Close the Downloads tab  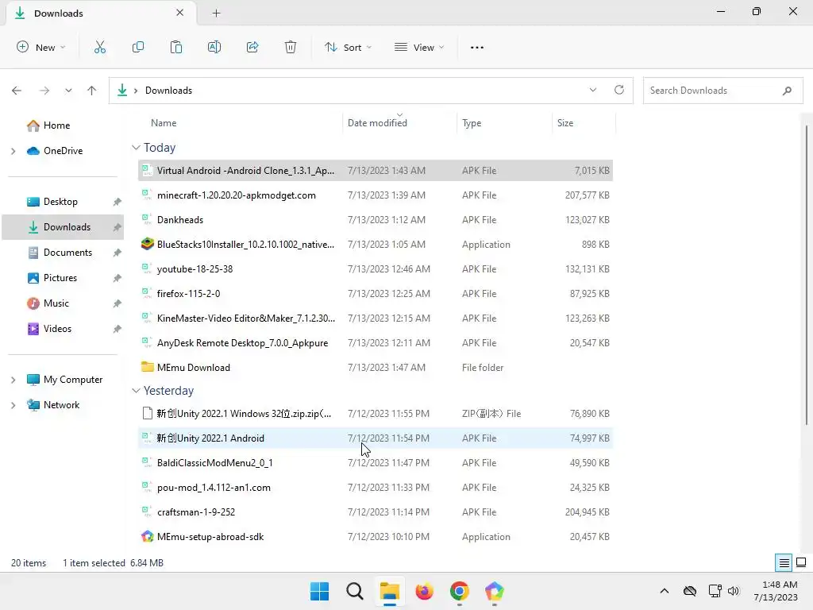pos(180,13)
